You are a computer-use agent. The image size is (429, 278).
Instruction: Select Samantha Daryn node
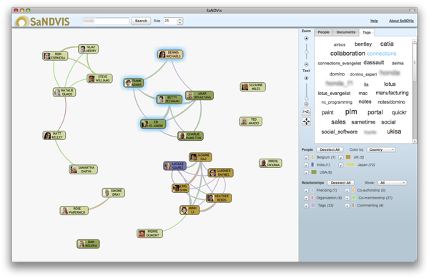click(x=83, y=169)
